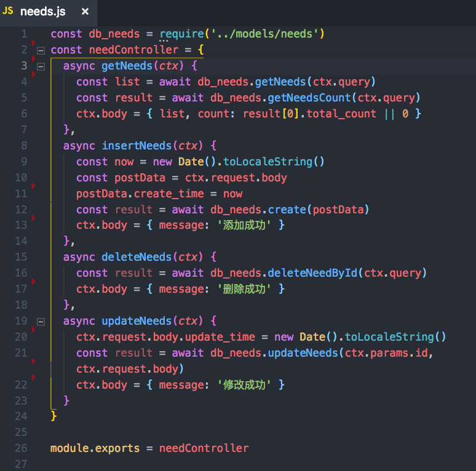Click the '添加成功' string
The image size is (476, 471).
[244, 225]
